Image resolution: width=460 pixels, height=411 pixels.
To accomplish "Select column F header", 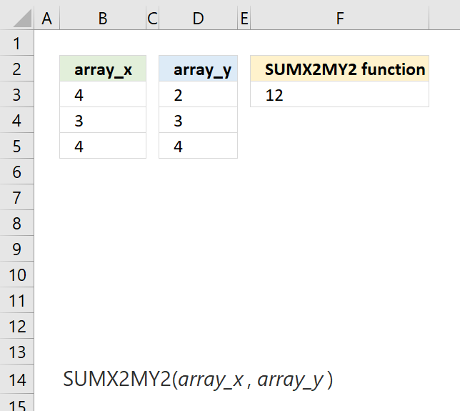I will point(340,18).
